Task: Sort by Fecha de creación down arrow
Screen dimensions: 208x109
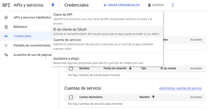Action: [131, 68]
